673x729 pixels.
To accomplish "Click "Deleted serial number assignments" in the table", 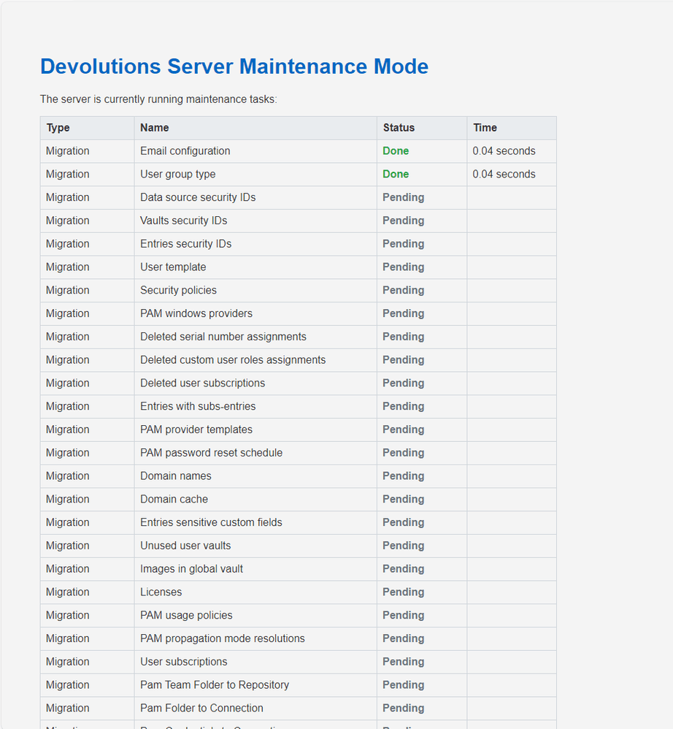I will click(255, 337).
